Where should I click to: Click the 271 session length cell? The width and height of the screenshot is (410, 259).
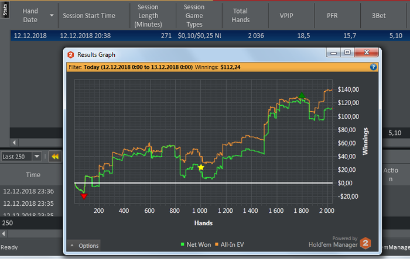coord(166,36)
